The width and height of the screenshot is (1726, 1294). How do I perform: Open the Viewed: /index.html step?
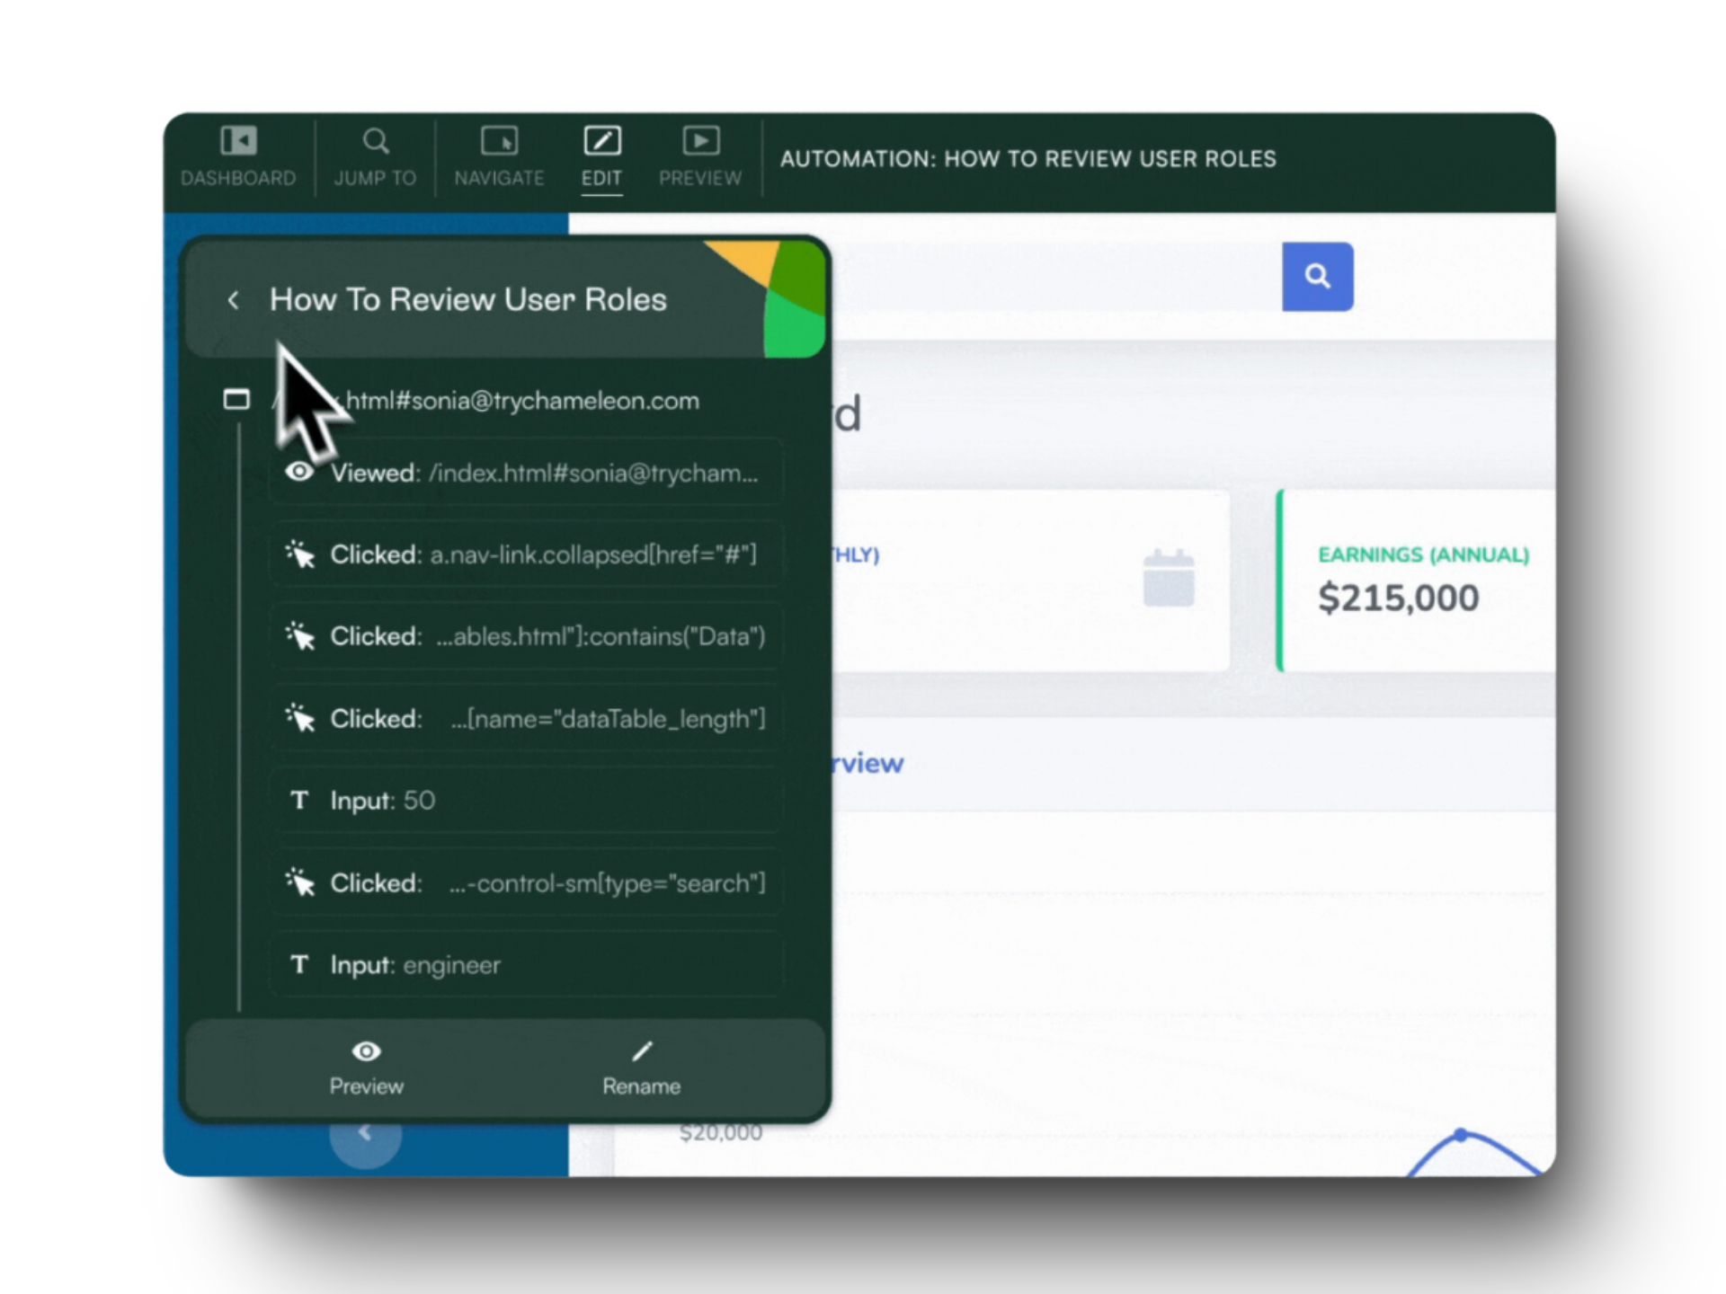tap(526, 473)
